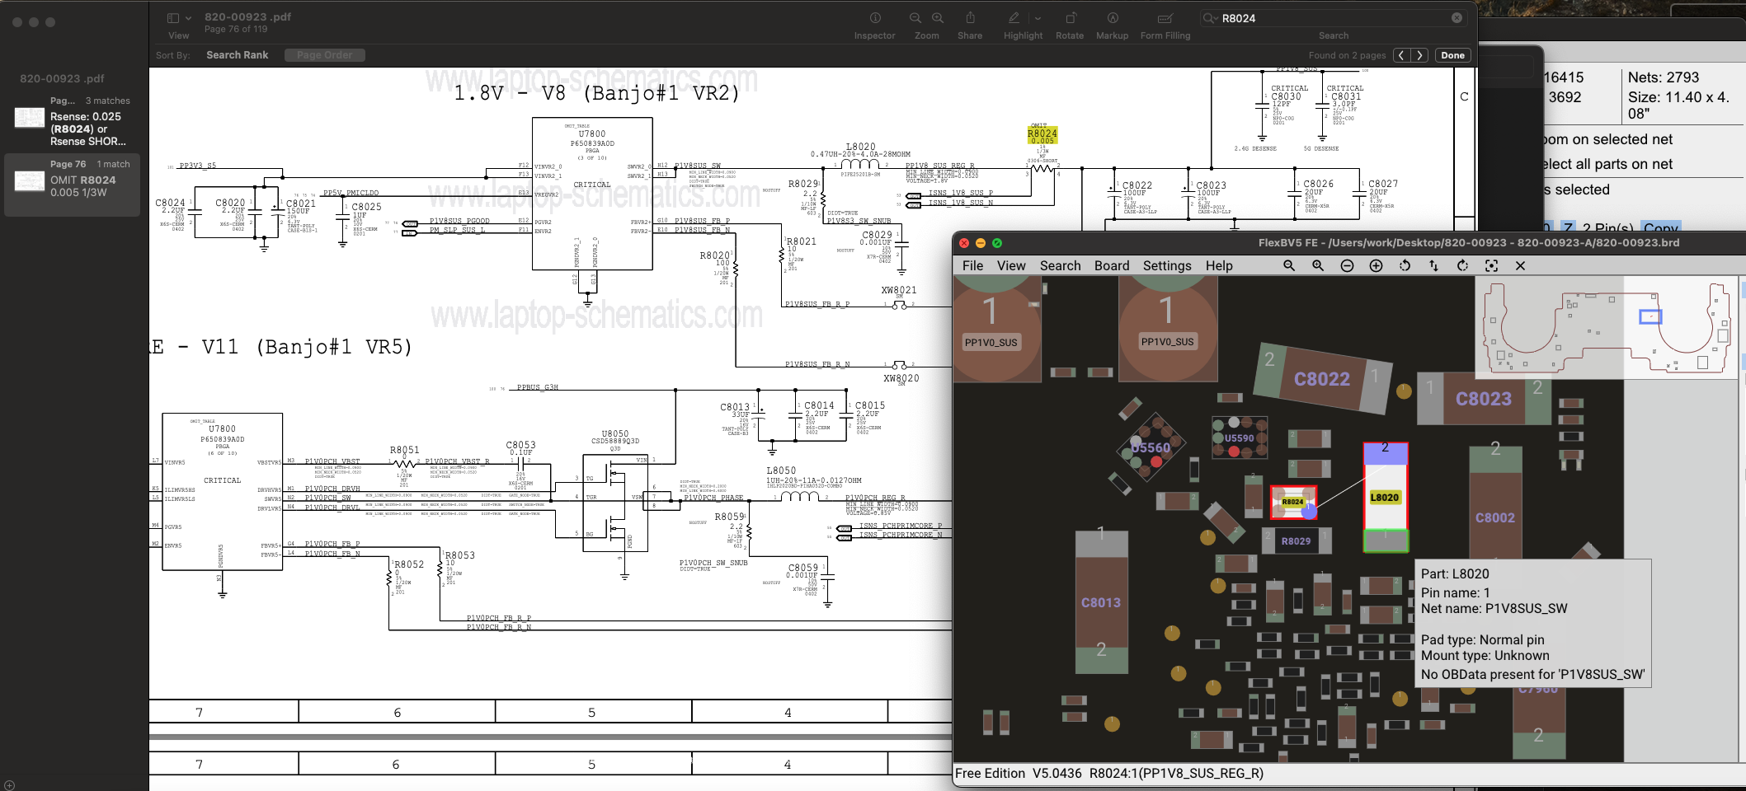Rotate the PDF page using Rotate icon
Image resolution: width=1746 pixels, height=791 pixels.
(1070, 18)
